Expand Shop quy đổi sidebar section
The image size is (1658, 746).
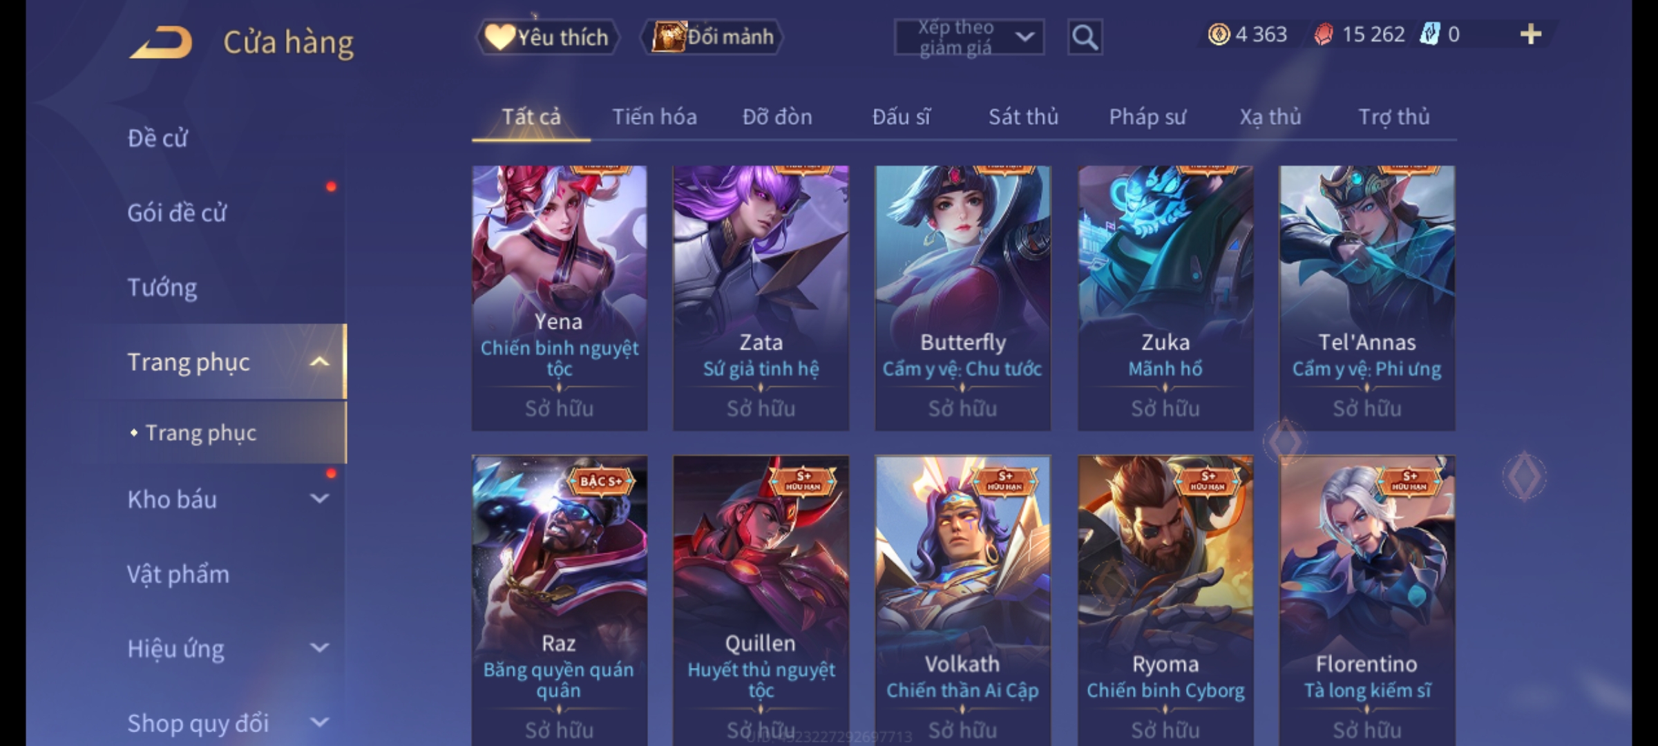pyautogui.click(x=319, y=723)
